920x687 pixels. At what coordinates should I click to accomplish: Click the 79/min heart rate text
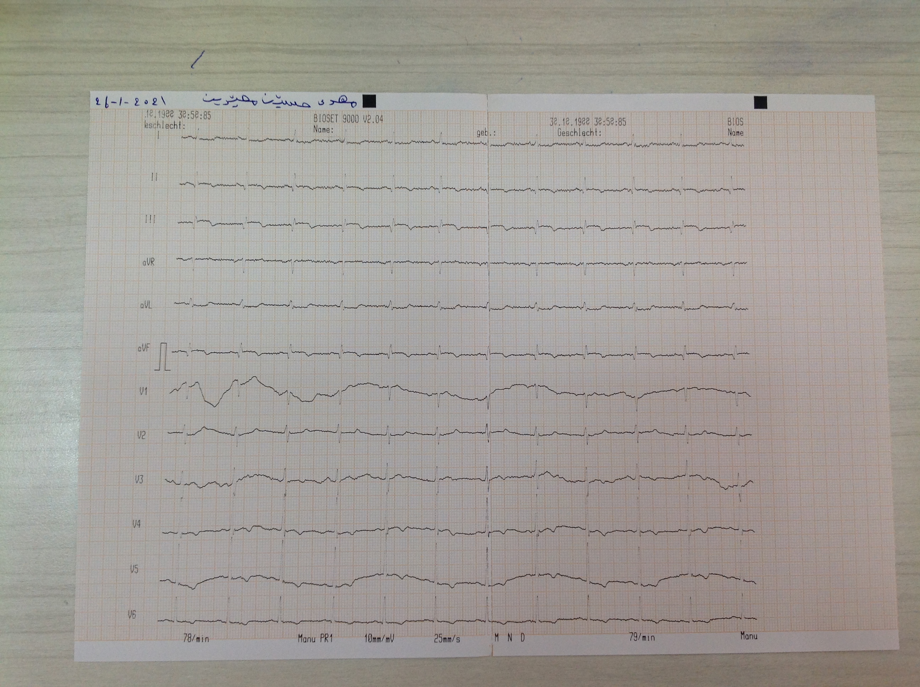pos(642,637)
